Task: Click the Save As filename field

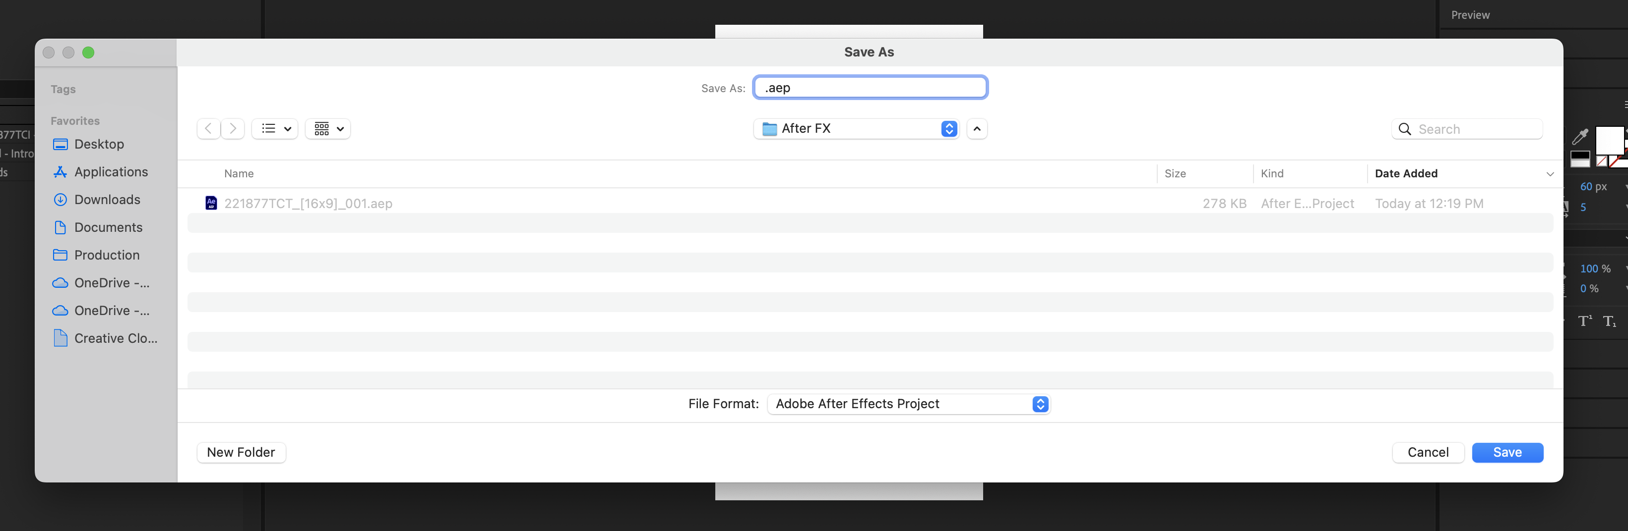Action: tap(870, 87)
